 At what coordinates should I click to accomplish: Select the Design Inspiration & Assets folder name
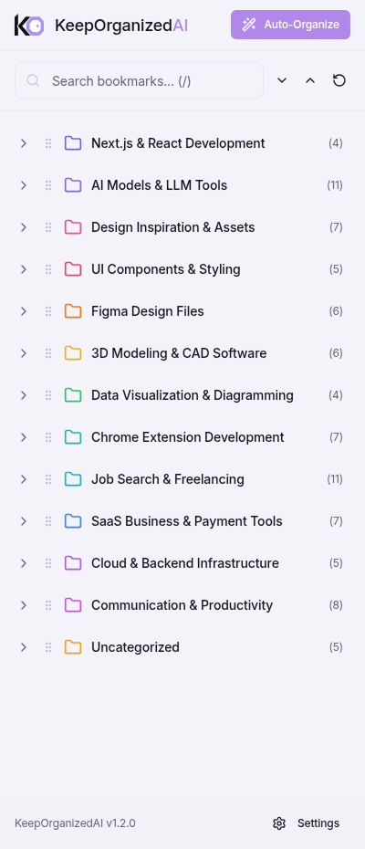173,227
